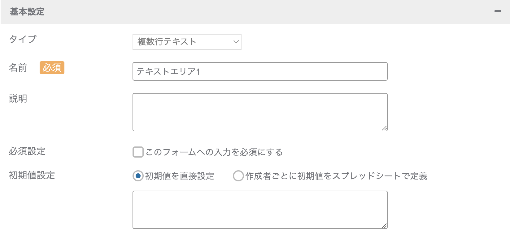
Task: Focus the 名前 field containing テキストエリア1
Action: point(260,71)
